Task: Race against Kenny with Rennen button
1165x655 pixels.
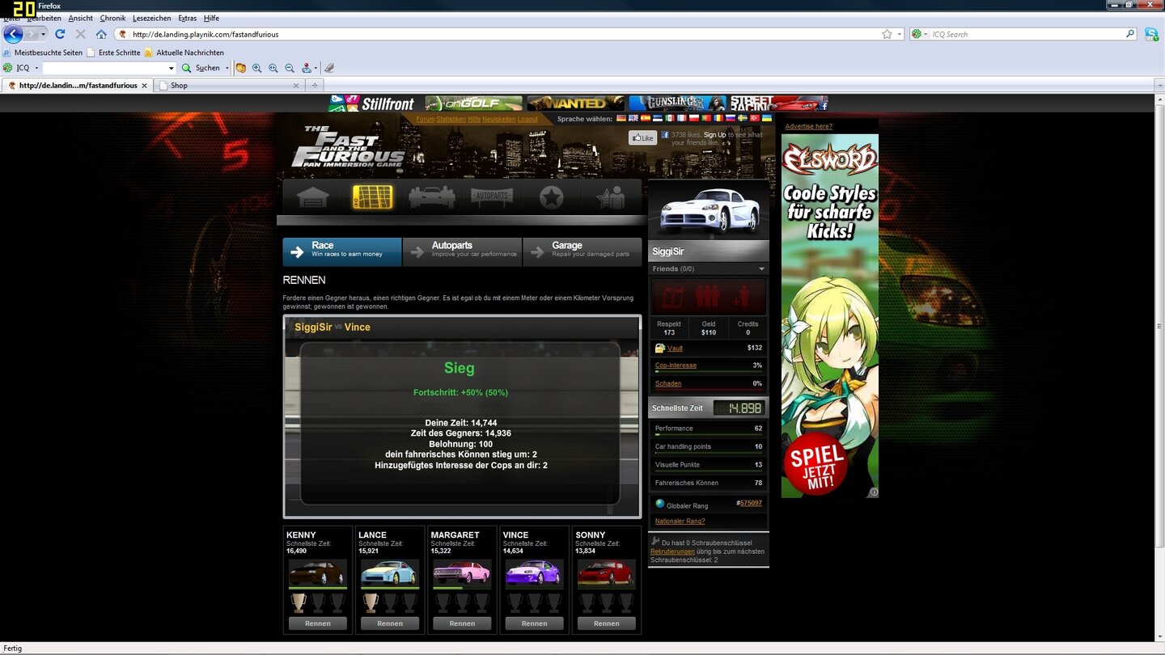Action: 318,623
